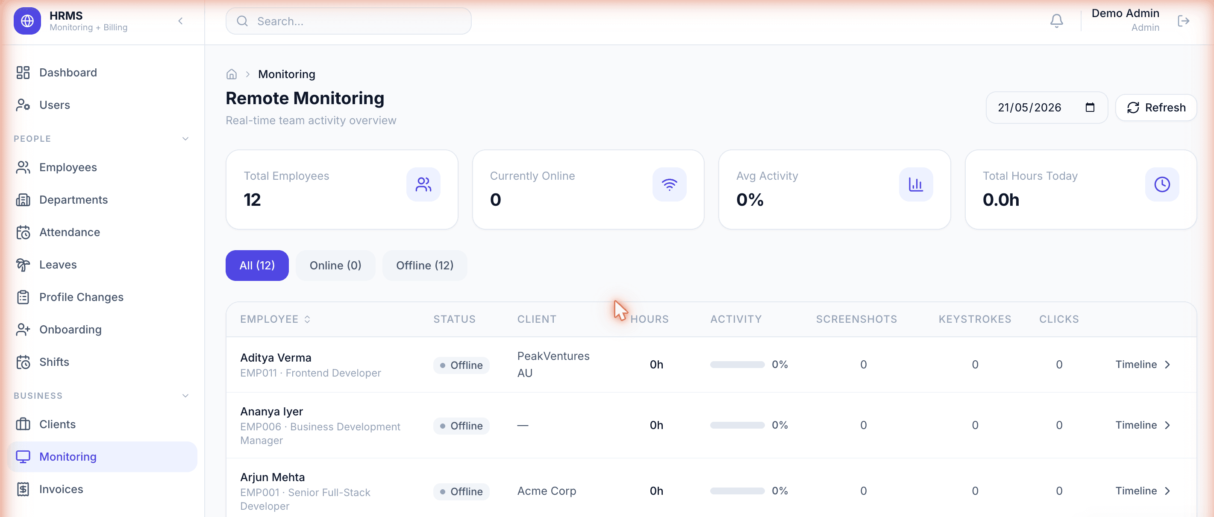The height and width of the screenshot is (517, 1214).
Task: Select the Offline (12) filter tab
Action: (x=425, y=266)
